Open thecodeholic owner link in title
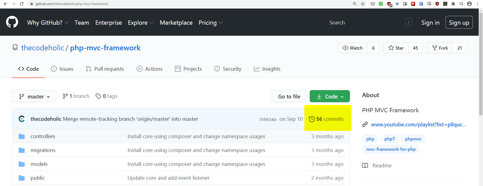The width and height of the screenshot is (483, 186). [43, 48]
